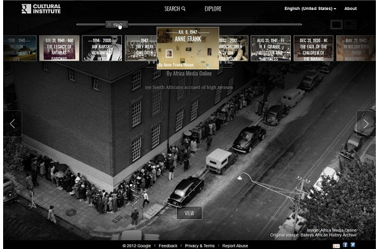Image resolution: width=379 pixels, height=249 pixels.
Task: Go to previous exhibit with left arrow
Action: pos(12,123)
